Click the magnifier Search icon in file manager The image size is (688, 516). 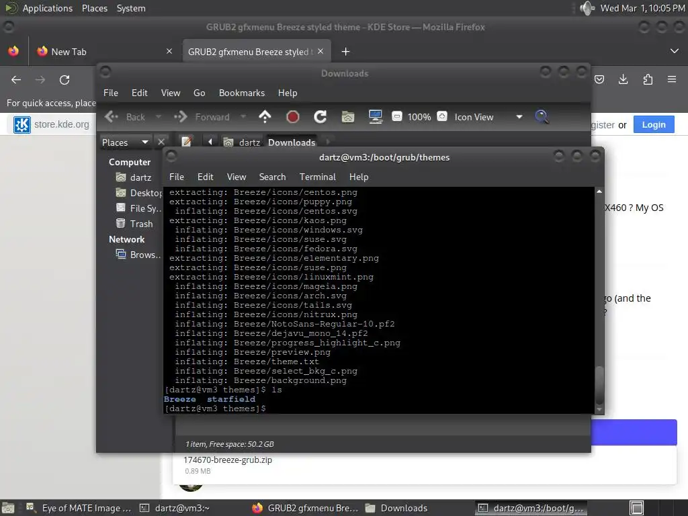[x=542, y=117]
